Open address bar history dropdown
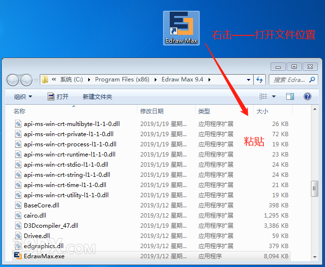325x267 pixels. coord(248,80)
